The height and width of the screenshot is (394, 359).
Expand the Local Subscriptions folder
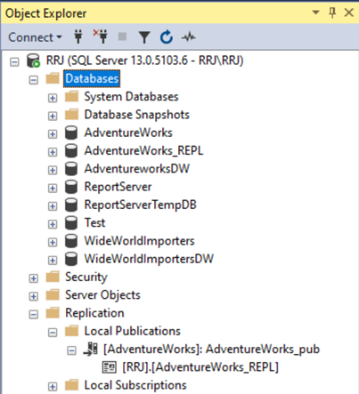(x=53, y=387)
